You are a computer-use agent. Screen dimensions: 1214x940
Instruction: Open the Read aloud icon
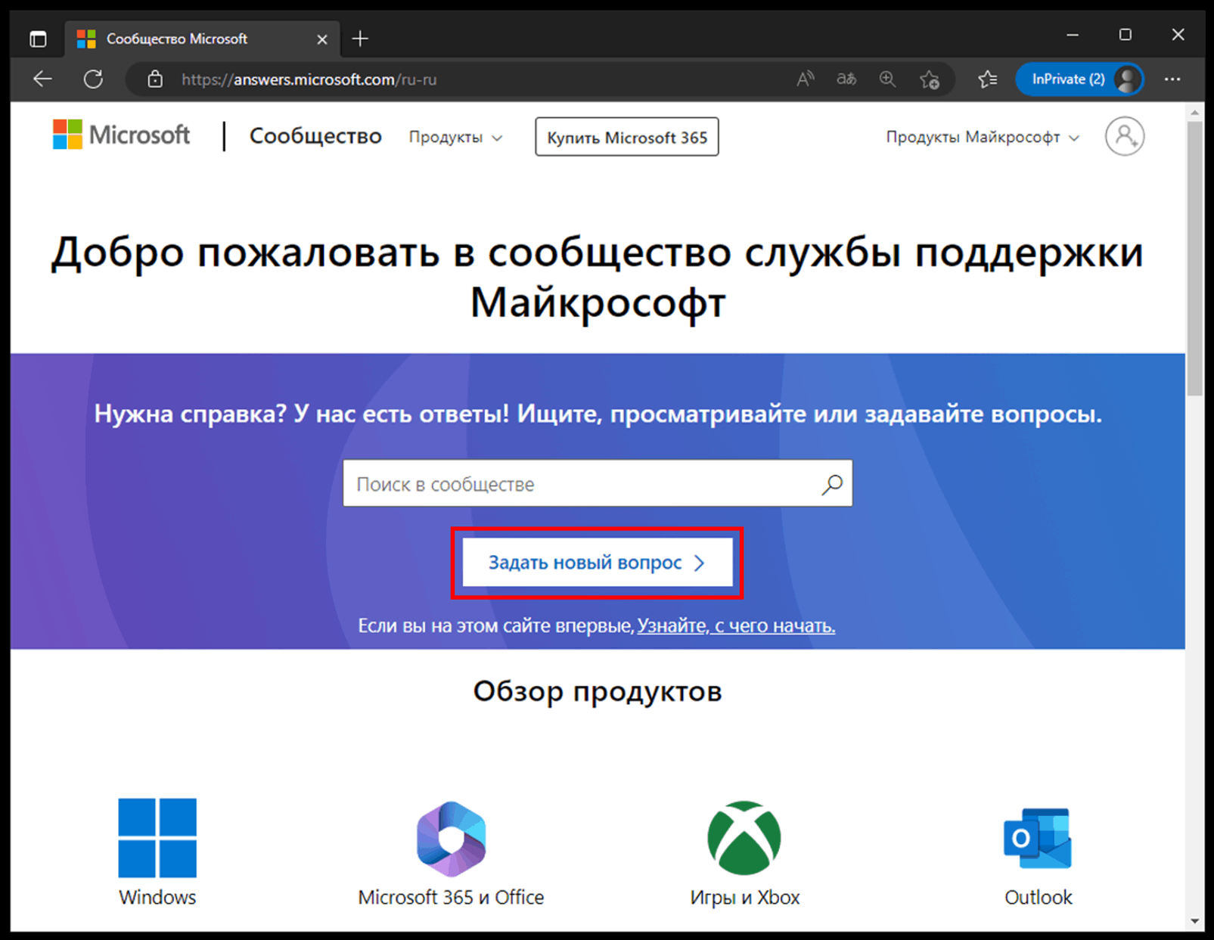pos(806,79)
